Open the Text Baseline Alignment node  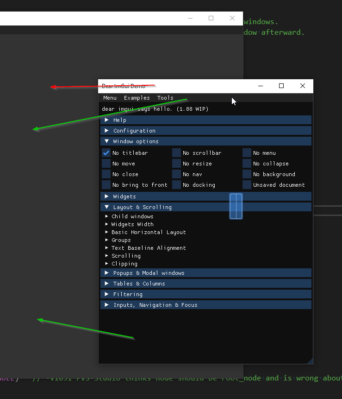click(x=149, y=248)
